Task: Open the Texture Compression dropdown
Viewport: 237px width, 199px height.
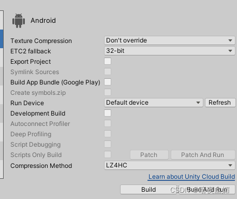Action: pyautogui.click(x=170, y=40)
